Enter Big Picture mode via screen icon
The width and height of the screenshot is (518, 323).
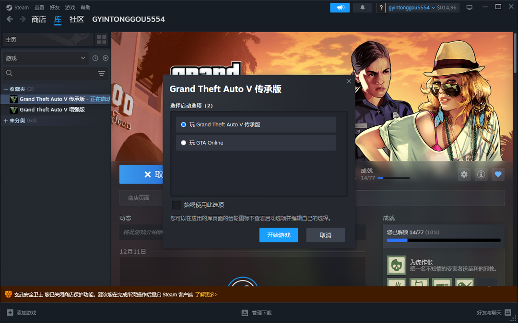(x=470, y=7)
